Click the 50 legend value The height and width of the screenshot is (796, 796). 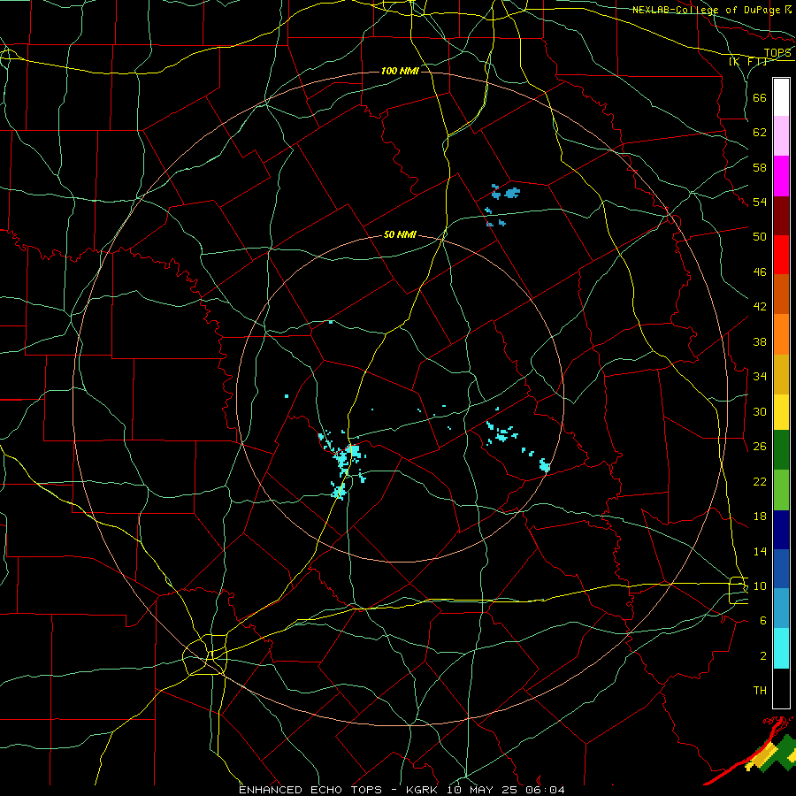pyautogui.click(x=760, y=236)
